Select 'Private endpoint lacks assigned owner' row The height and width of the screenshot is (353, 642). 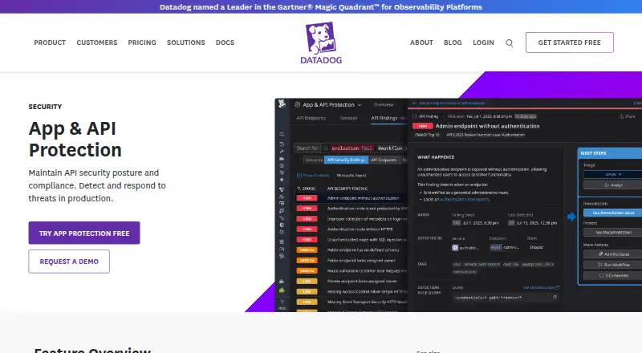tap(351, 282)
